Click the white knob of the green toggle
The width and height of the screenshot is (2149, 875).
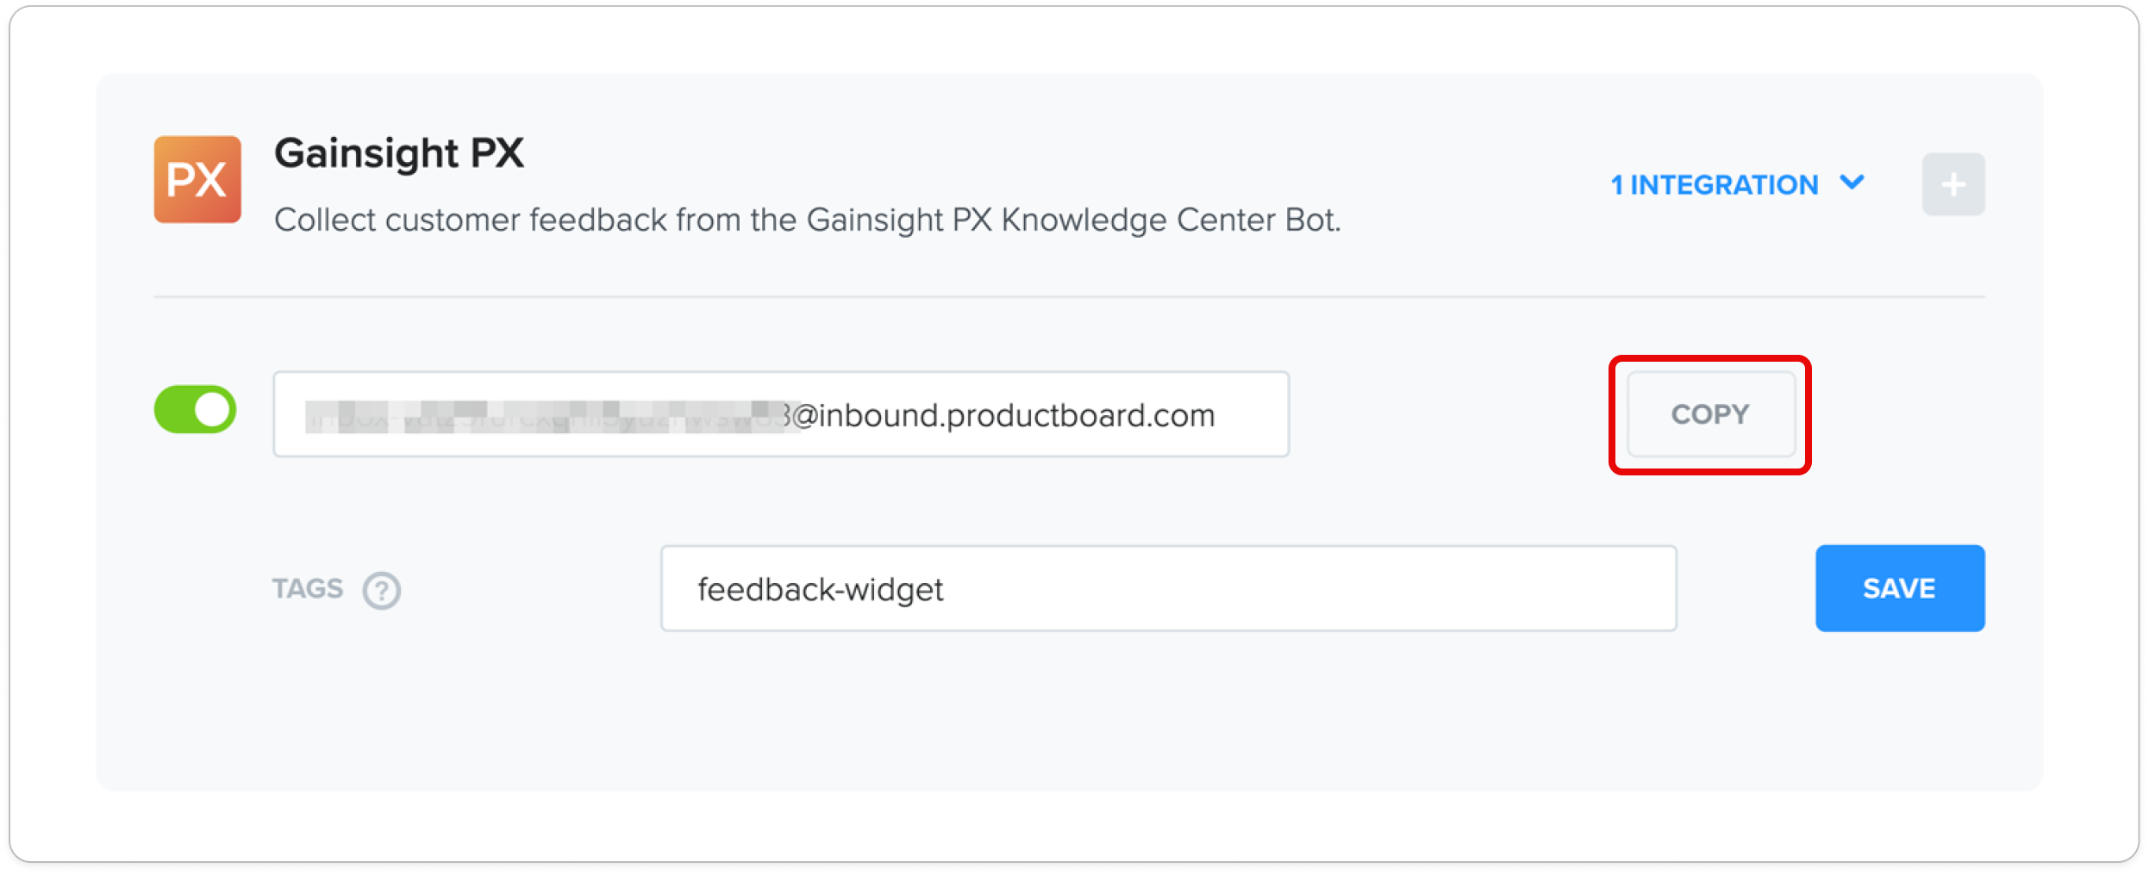pos(213,409)
